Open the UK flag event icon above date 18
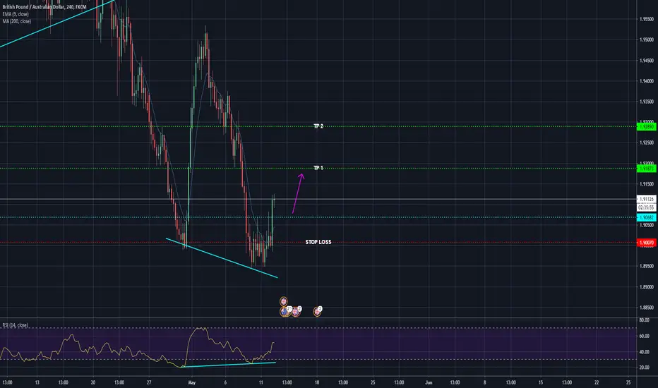This screenshot has height=388, width=658. coord(317,311)
